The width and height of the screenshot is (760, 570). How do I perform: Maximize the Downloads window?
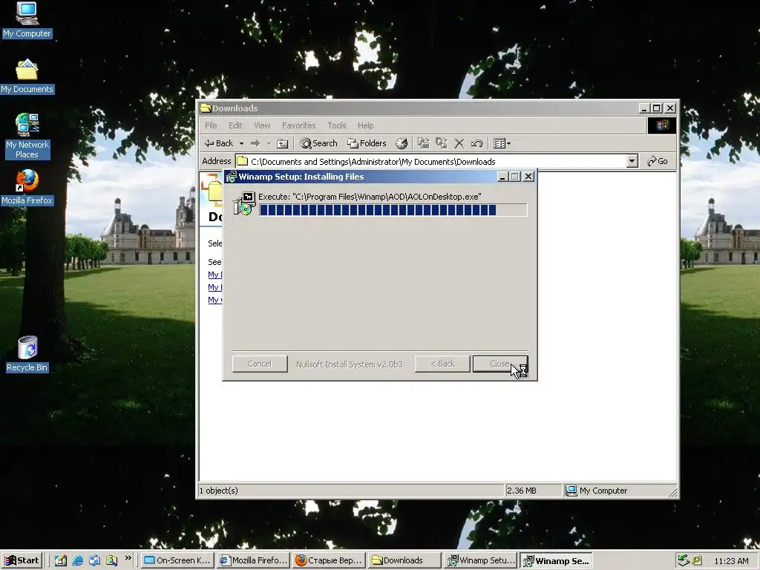coord(657,108)
